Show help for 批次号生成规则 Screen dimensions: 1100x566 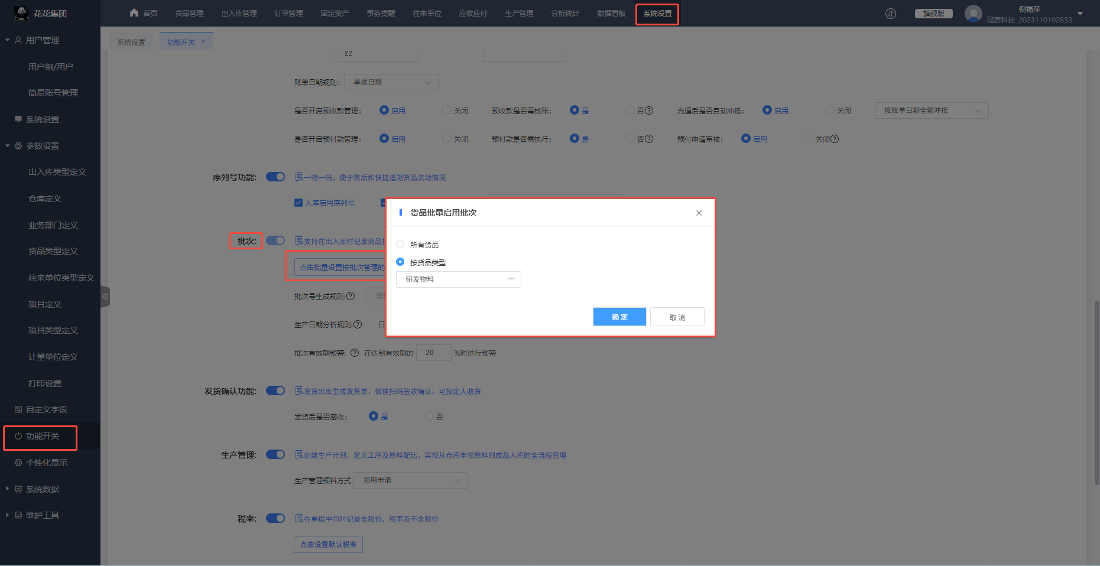coord(351,296)
